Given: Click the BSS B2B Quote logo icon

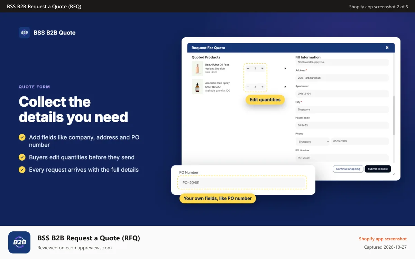Looking at the screenshot, I should pyautogui.click(x=24, y=32).
